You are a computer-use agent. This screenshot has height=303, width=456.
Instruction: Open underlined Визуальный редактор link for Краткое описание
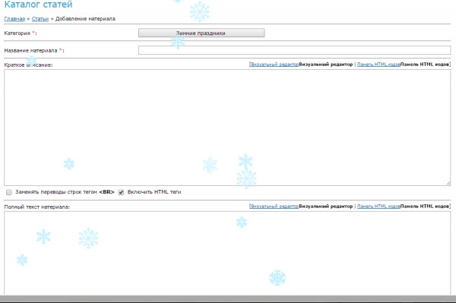tap(274, 65)
